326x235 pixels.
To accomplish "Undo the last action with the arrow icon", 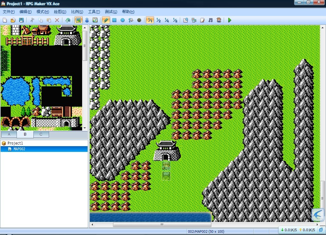I will click(x=68, y=20).
